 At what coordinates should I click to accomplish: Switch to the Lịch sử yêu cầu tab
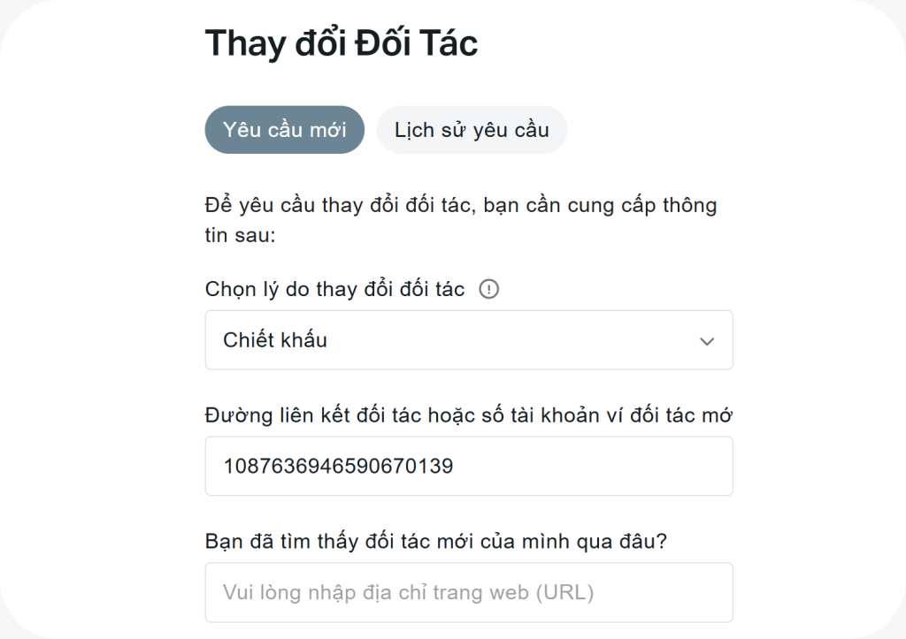472,130
